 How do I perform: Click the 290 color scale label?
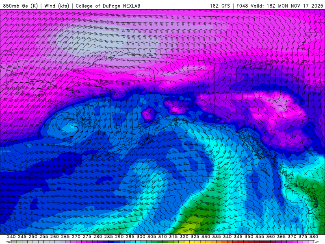[x=119, y=237]
